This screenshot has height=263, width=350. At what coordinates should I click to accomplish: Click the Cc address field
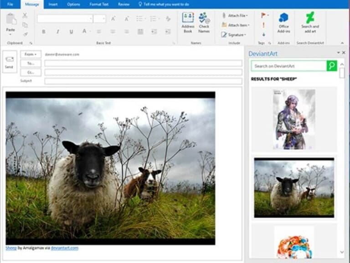[143, 72]
